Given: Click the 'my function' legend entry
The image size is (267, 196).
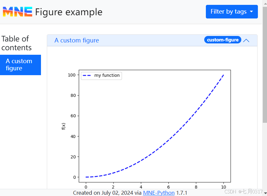Looking at the screenshot, I should point(107,75).
